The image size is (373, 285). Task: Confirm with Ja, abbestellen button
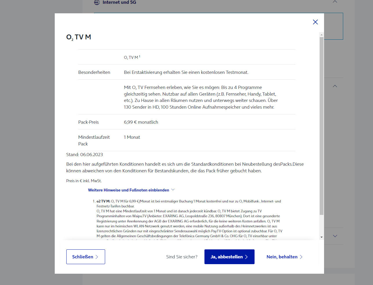point(229,257)
